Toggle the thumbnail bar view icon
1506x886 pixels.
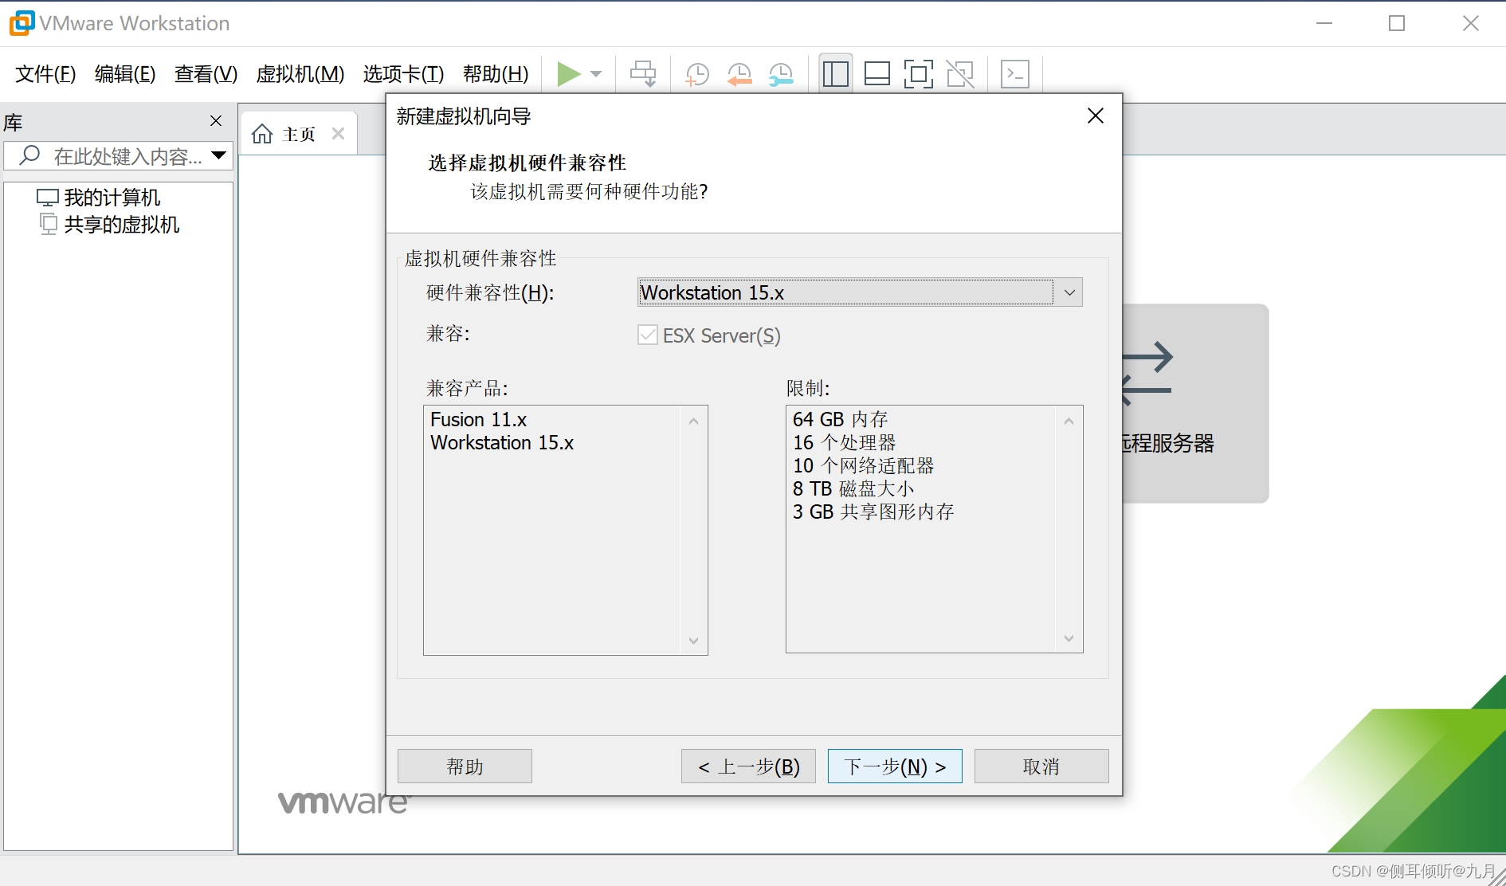pyautogui.click(x=877, y=74)
